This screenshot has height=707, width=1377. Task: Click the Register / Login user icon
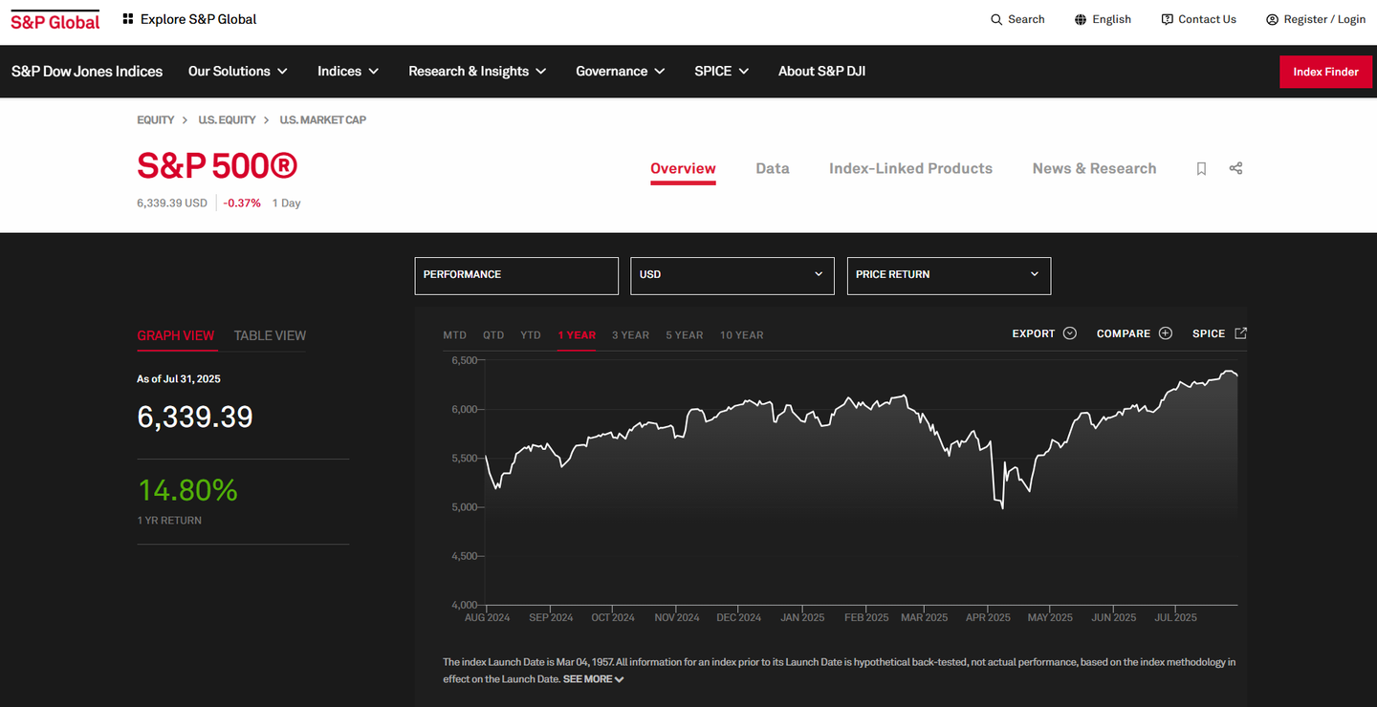[x=1272, y=19]
